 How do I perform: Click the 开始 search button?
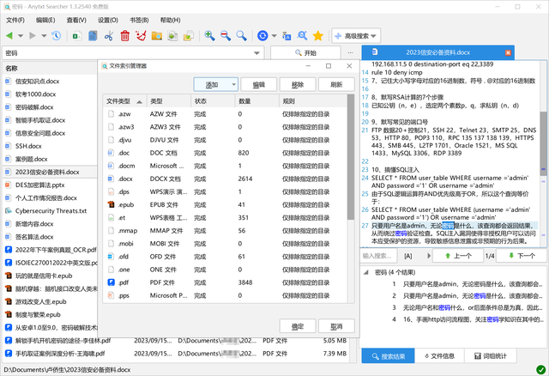(x=305, y=53)
